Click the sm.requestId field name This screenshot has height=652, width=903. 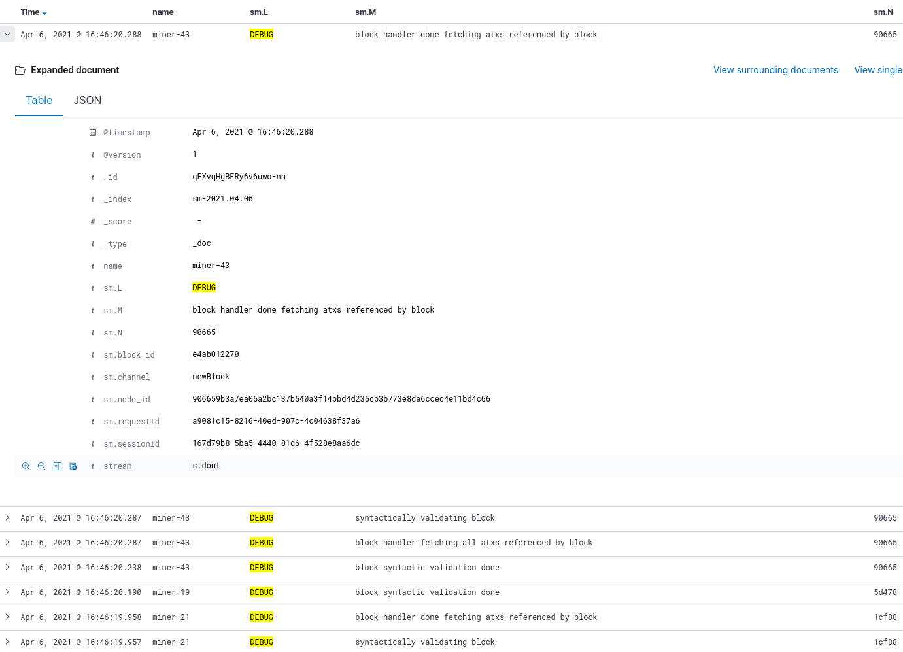click(131, 422)
